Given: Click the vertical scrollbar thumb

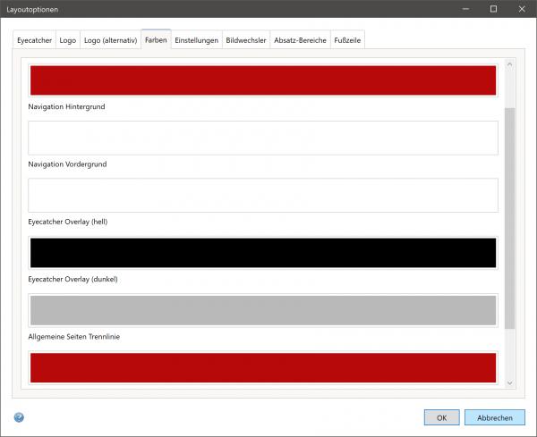Looking at the screenshot, I should 510,217.
